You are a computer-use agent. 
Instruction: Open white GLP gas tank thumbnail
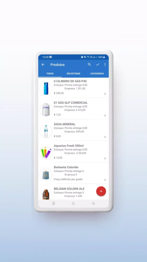pyautogui.click(x=46, y=110)
